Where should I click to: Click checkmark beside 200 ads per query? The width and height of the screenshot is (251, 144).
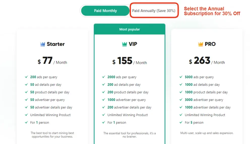point(26,77)
